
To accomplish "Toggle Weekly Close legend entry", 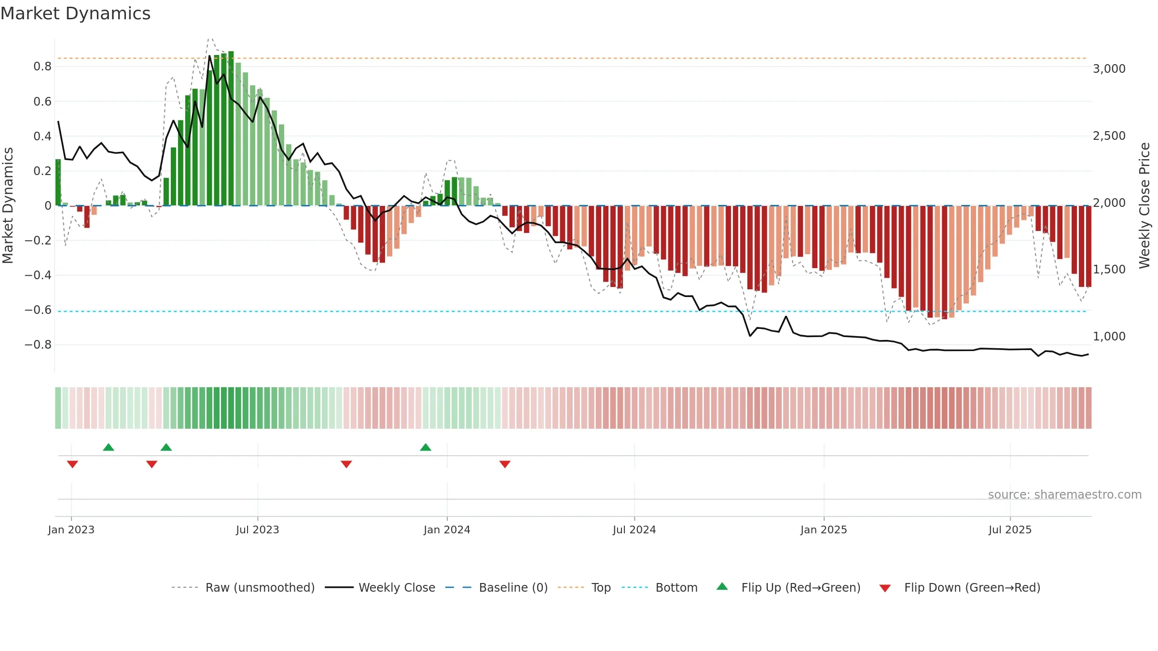I will click(x=380, y=587).
